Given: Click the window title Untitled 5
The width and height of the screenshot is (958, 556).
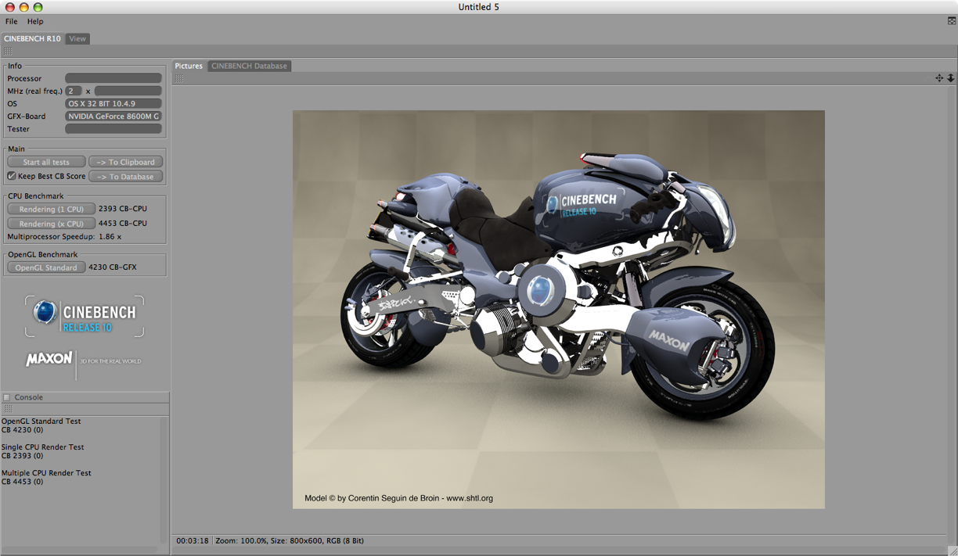Looking at the screenshot, I should click(x=479, y=7).
